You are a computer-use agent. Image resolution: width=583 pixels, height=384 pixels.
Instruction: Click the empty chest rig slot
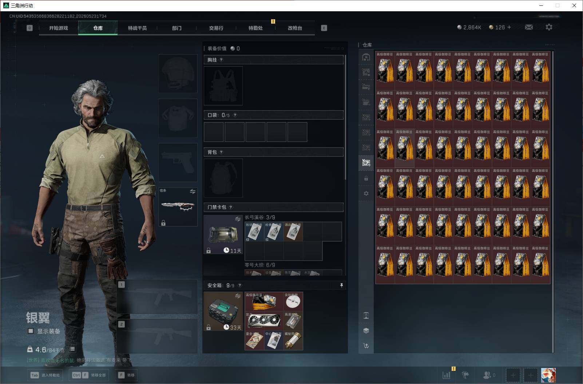[223, 86]
